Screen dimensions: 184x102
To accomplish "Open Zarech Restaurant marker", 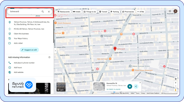I will pyautogui.click(x=55, y=23).
